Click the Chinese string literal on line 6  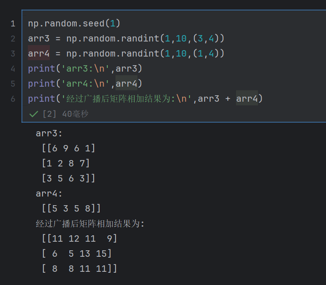[x=126, y=98]
